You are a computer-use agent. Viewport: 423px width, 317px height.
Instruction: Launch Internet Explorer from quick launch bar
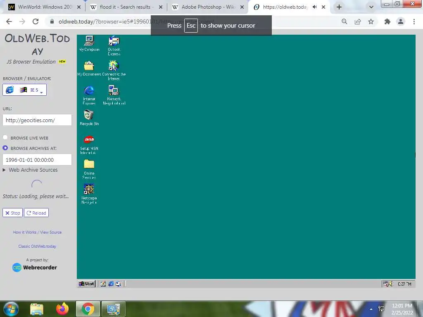[111, 284]
